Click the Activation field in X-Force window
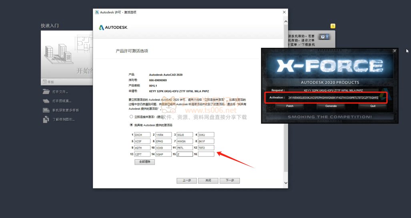The height and width of the screenshot is (218, 411). (333, 98)
